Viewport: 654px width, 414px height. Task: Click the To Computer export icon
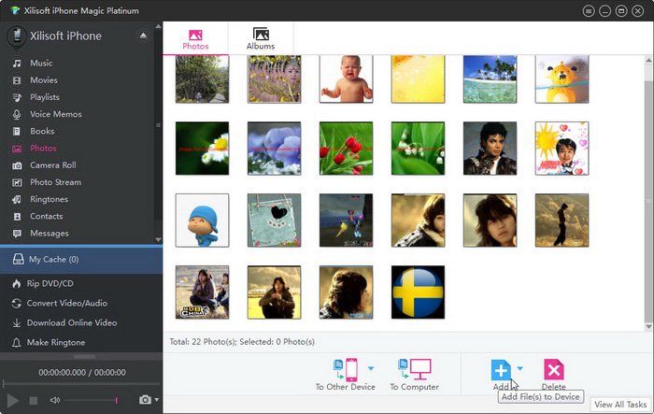[x=414, y=368]
